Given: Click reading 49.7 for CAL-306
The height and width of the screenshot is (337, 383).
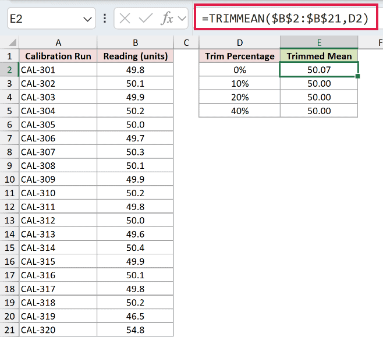Looking at the screenshot, I should coord(135,138).
